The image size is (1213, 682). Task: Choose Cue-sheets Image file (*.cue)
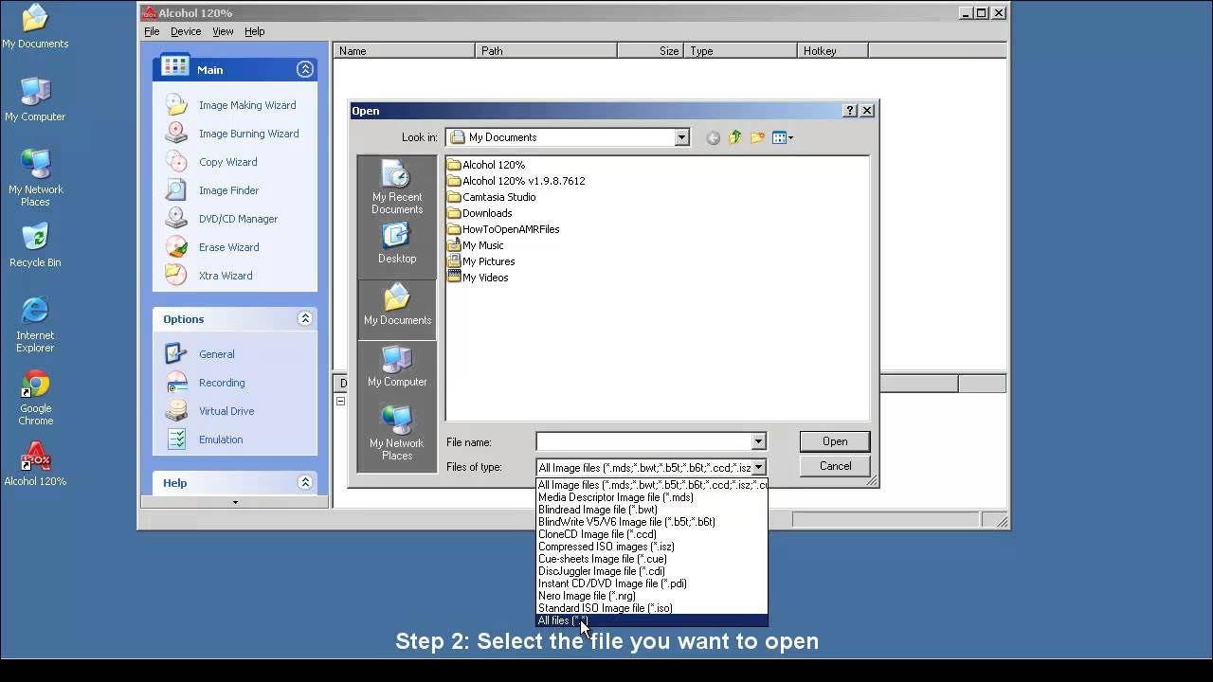pyautogui.click(x=652, y=559)
